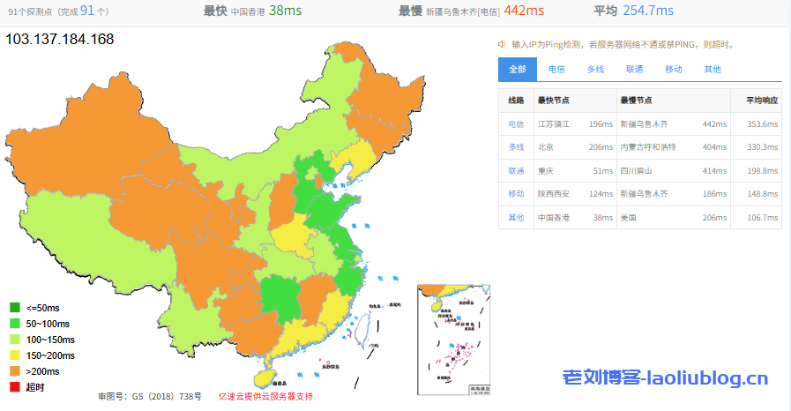The height and width of the screenshot is (411, 791).
Task: Open the 其他 tab
Action: click(712, 69)
